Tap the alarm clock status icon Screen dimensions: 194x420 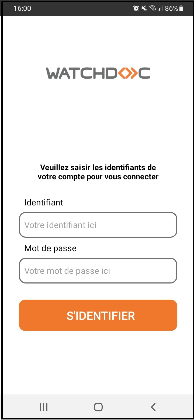pos(136,8)
